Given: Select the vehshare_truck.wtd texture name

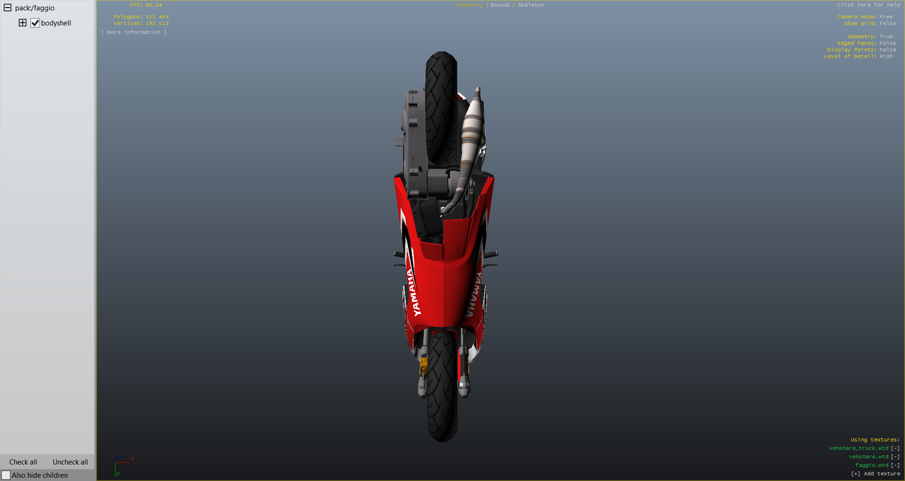Looking at the screenshot, I should (859, 448).
